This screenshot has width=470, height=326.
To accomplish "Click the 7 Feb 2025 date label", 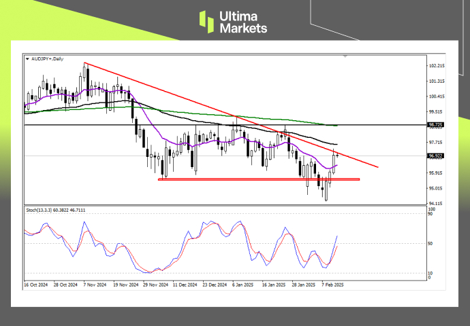I will click(332, 286).
